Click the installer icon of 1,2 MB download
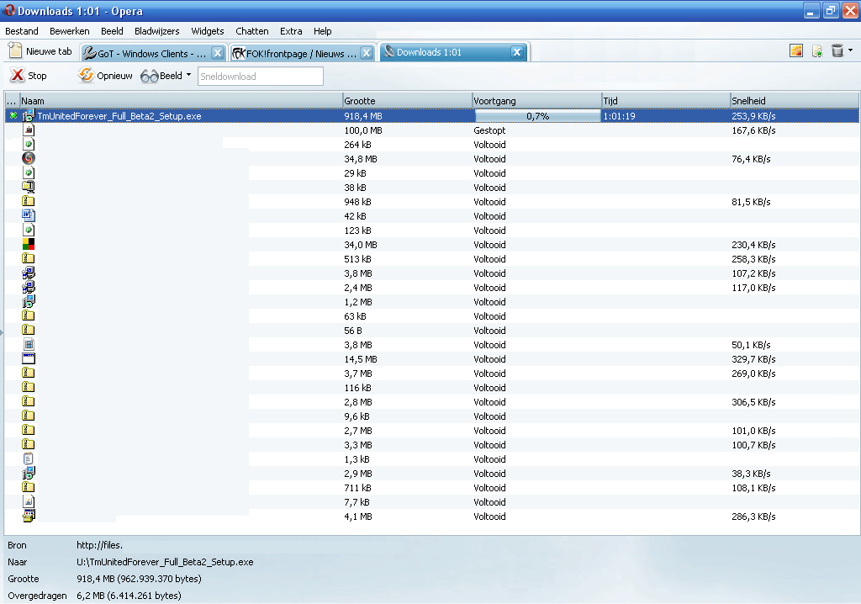 tap(29, 302)
